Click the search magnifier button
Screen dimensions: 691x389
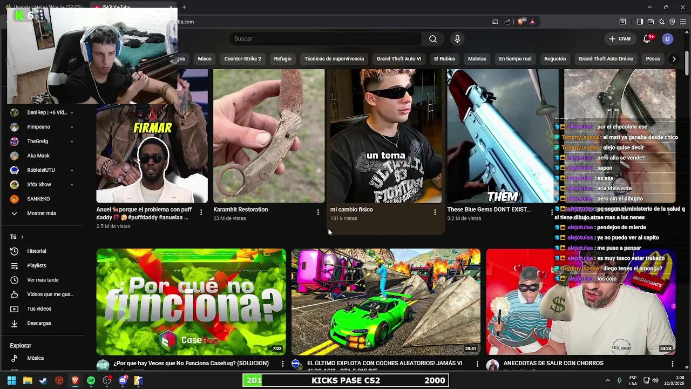pyautogui.click(x=433, y=39)
